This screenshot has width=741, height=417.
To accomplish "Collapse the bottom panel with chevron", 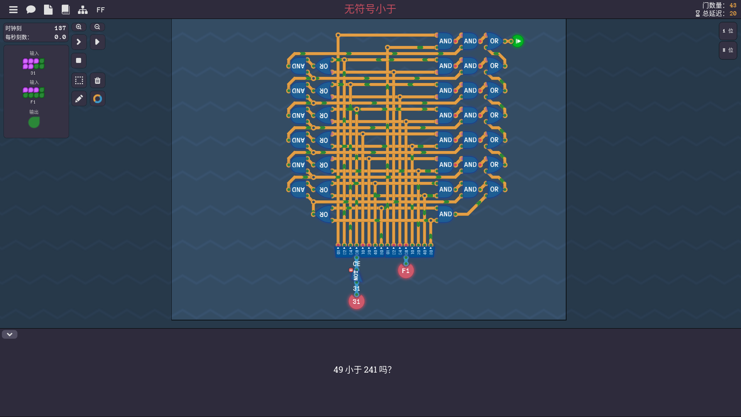I will pyautogui.click(x=10, y=334).
